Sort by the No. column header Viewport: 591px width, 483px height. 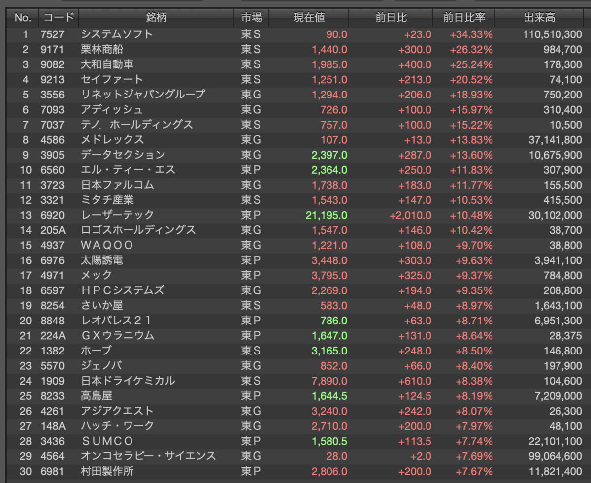pyautogui.click(x=23, y=18)
